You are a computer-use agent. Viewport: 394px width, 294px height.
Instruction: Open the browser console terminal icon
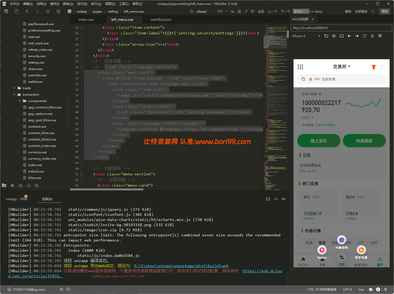point(342,36)
